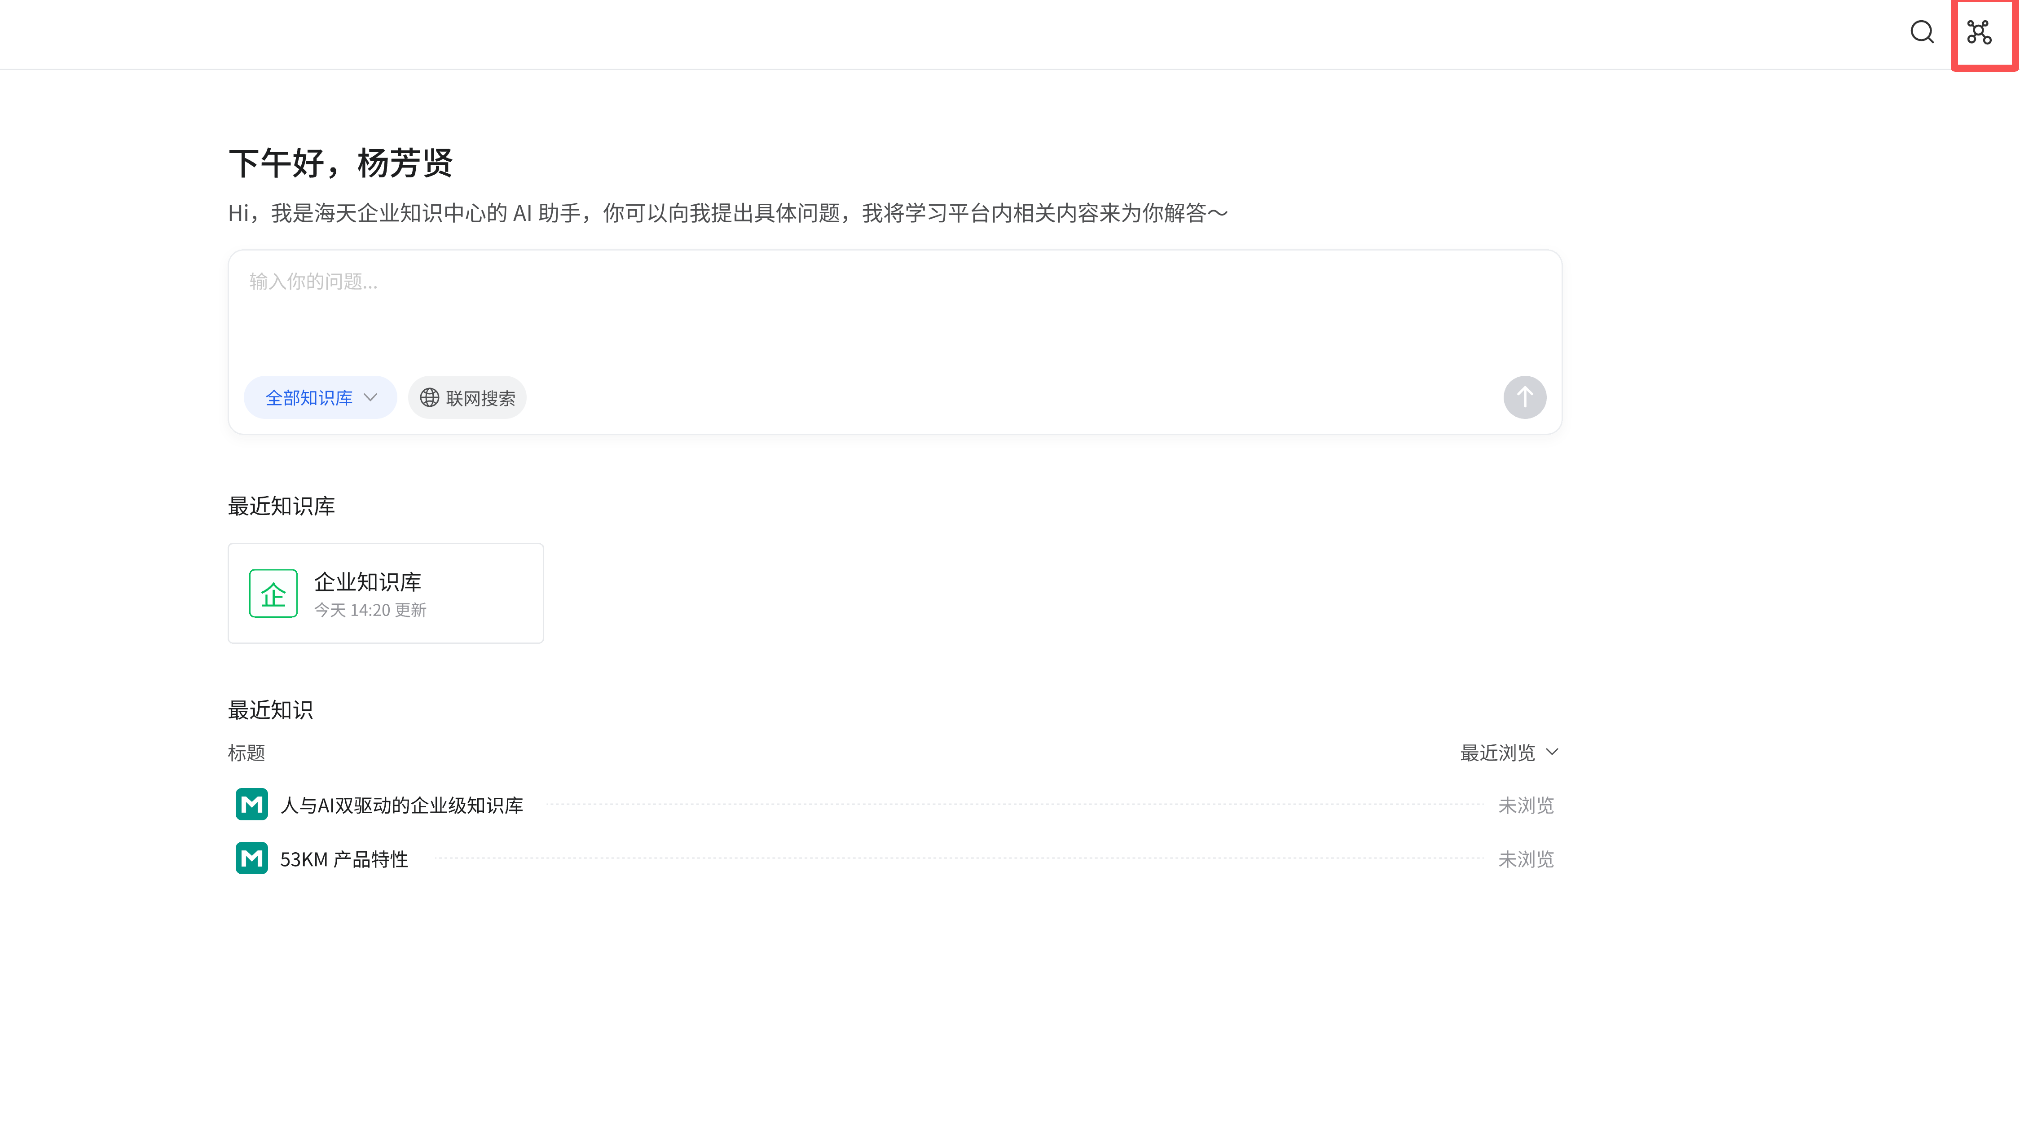Image resolution: width=2020 pixels, height=1140 pixels.
Task: Open the knowledge graph icon top-right
Action: [x=1978, y=32]
